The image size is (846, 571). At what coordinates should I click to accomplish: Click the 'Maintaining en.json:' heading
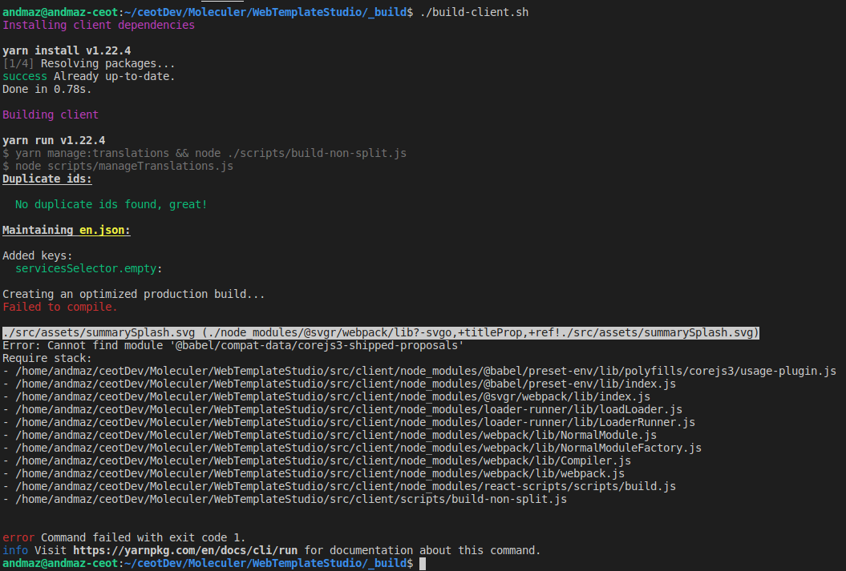tap(67, 231)
